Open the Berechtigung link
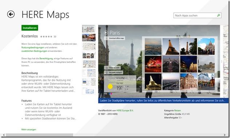 coord(46,58)
